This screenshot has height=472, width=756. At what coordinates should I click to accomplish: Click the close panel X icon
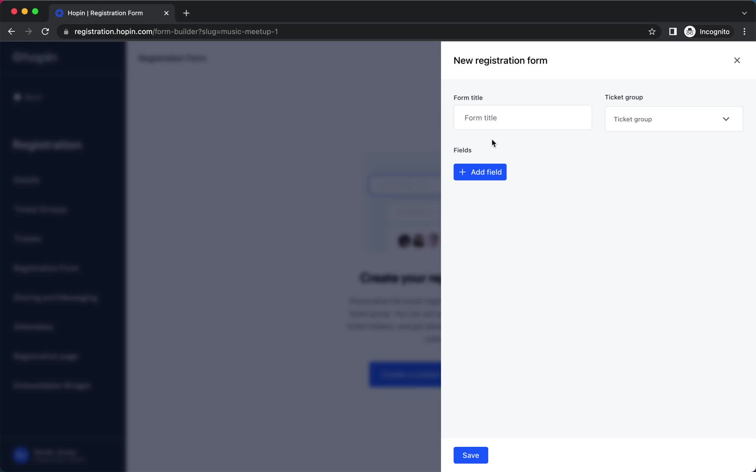(x=736, y=60)
